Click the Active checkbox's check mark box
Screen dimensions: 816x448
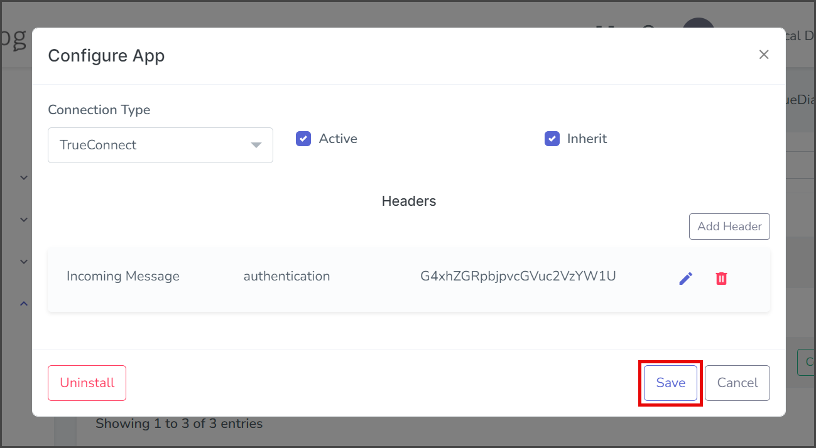coord(303,139)
